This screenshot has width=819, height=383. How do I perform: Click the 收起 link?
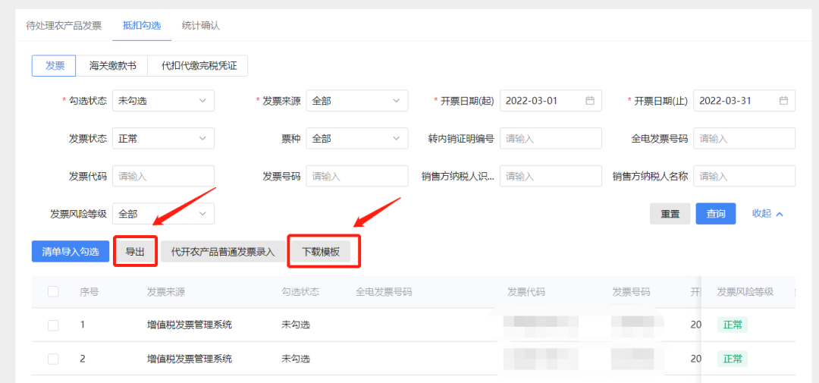click(x=761, y=214)
